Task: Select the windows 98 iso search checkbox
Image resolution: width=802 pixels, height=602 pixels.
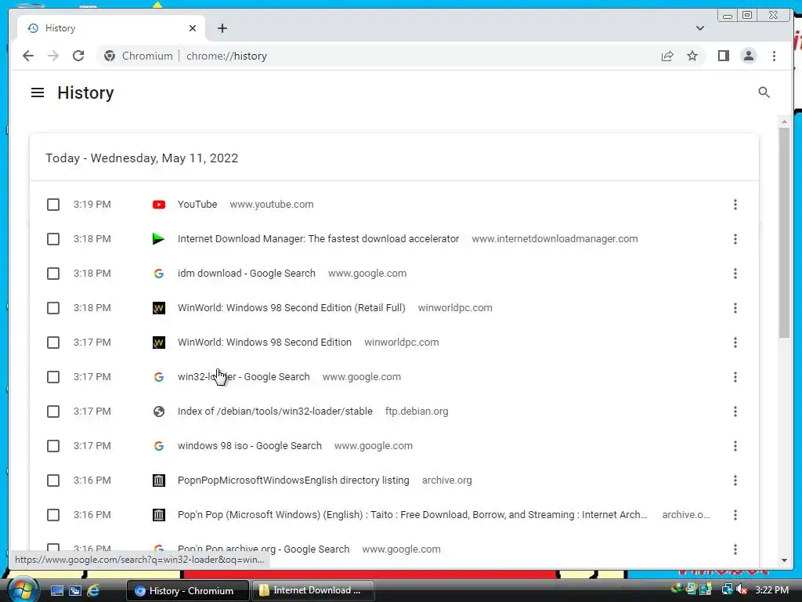Action: [x=53, y=446]
